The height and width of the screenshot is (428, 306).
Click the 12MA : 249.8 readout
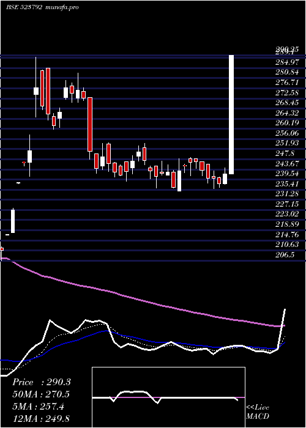tap(41, 419)
